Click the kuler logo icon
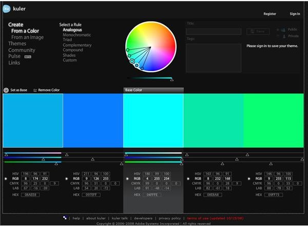308x226 pixels. click(7, 9)
